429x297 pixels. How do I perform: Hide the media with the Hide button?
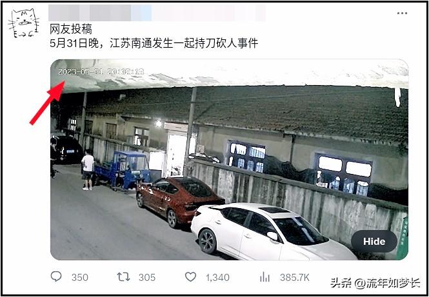pos(374,241)
